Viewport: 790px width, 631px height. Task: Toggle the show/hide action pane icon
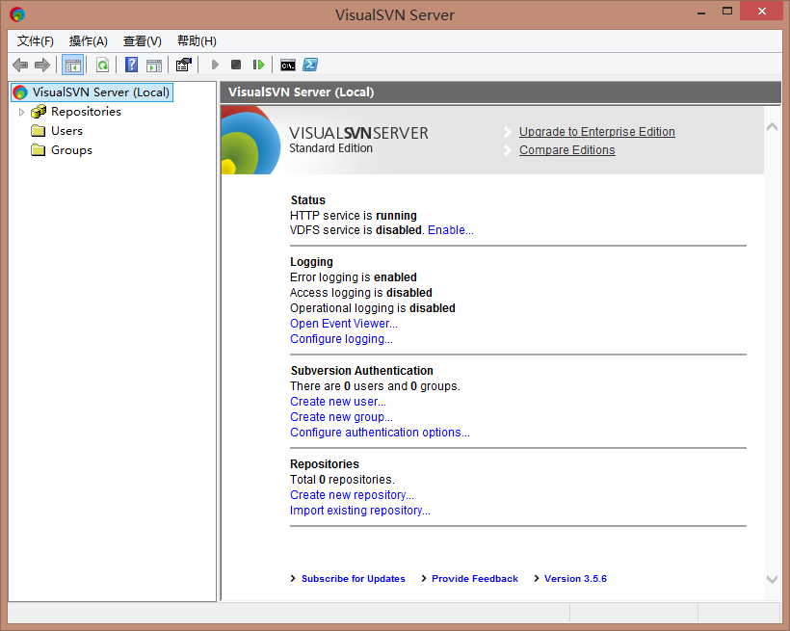click(154, 65)
